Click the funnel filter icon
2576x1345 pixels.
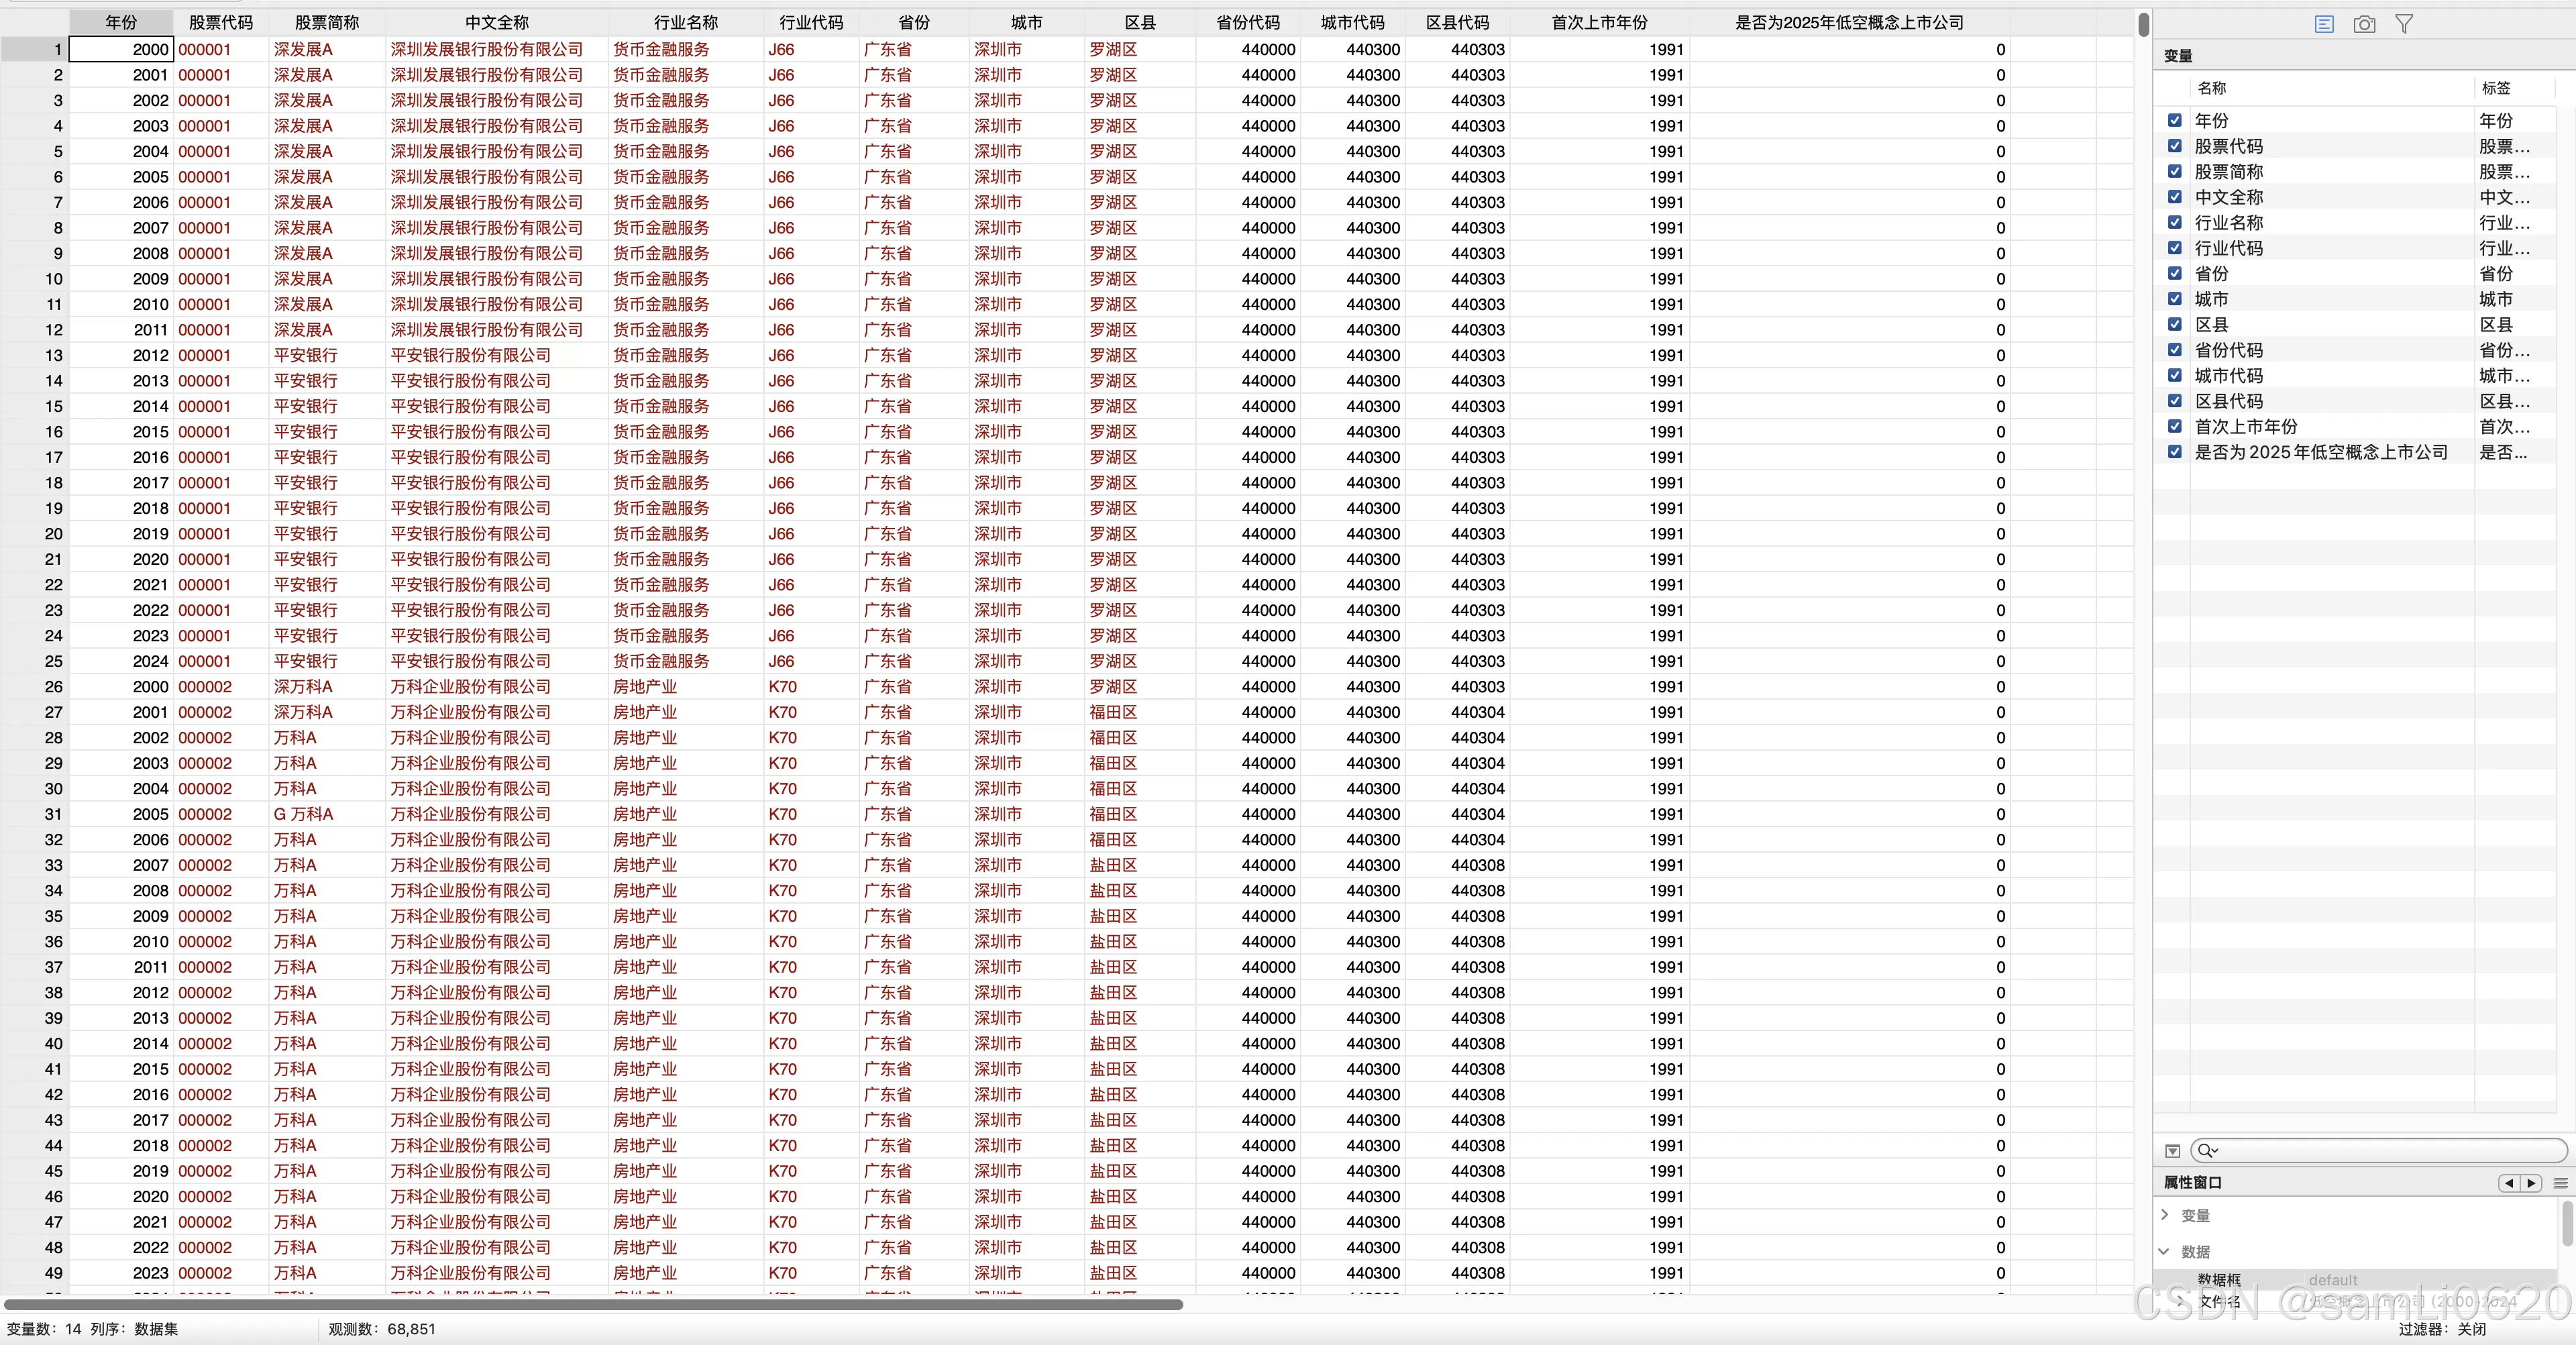coord(2404,23)
